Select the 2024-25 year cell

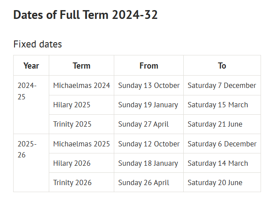pyautogui.click(x=27, y=91)
